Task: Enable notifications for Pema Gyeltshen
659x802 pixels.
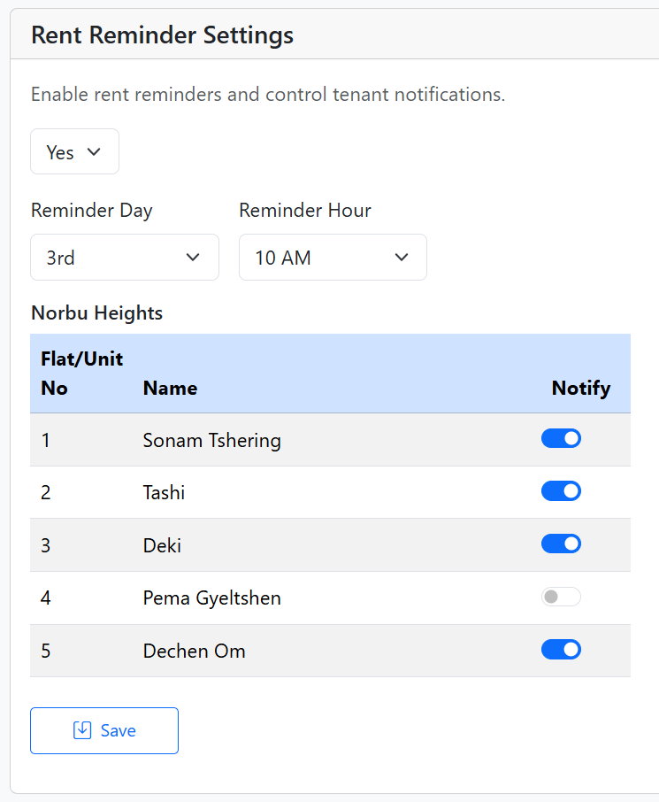Action: (x=561, y=597)
